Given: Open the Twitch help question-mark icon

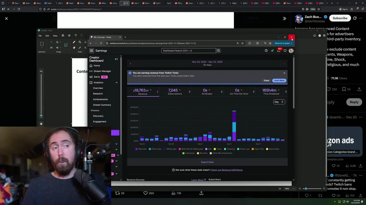Looking at the screenshot, I should click(x=266, y=51).
